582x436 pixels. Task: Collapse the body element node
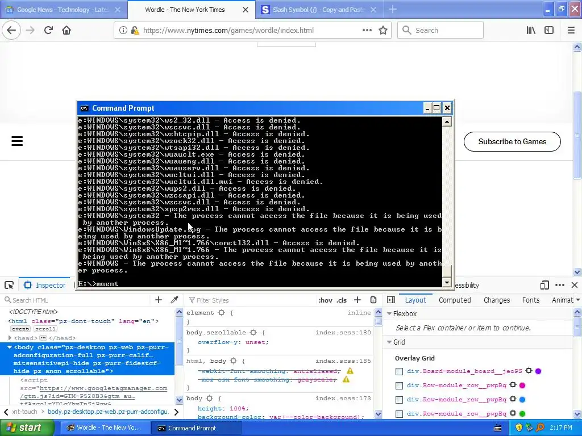point(10,347)
